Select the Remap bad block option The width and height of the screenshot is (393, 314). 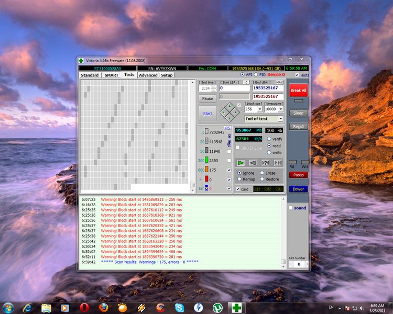(239, 179)
